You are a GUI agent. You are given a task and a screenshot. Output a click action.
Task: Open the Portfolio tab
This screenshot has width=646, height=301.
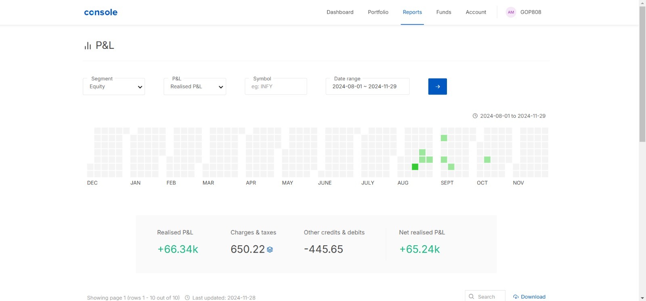(378, 12)
